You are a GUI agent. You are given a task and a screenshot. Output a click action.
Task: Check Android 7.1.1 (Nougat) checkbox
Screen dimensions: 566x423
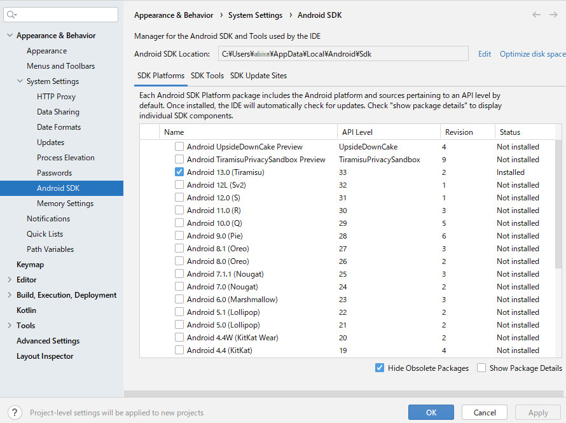179,274
